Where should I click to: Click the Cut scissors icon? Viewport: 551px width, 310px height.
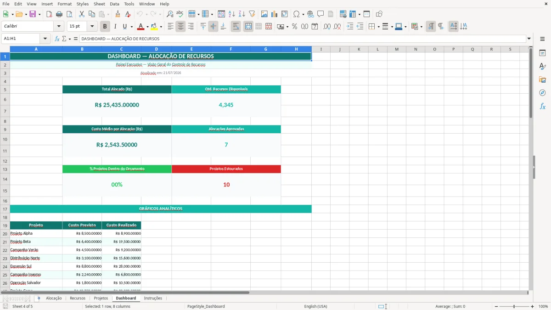pyautogui.click(x=82, y=14)
